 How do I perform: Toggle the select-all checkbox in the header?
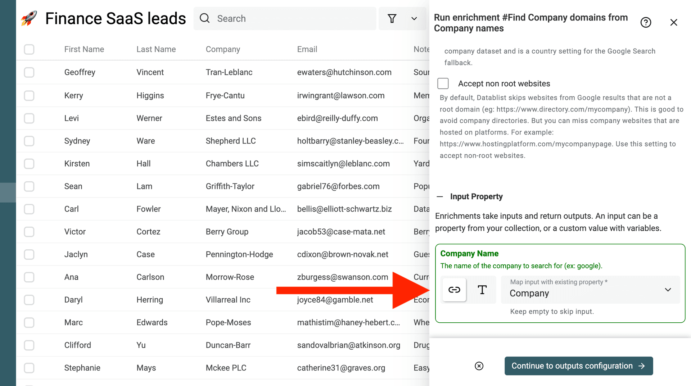(x=29, y=49)
